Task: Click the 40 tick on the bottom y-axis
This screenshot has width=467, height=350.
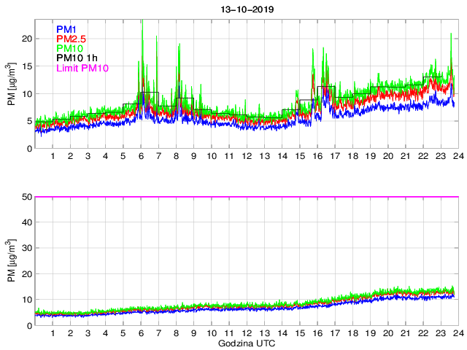Action: [x=26, y=223]
